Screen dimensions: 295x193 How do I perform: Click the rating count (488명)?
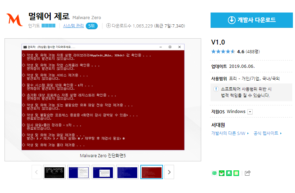[253, 51]
